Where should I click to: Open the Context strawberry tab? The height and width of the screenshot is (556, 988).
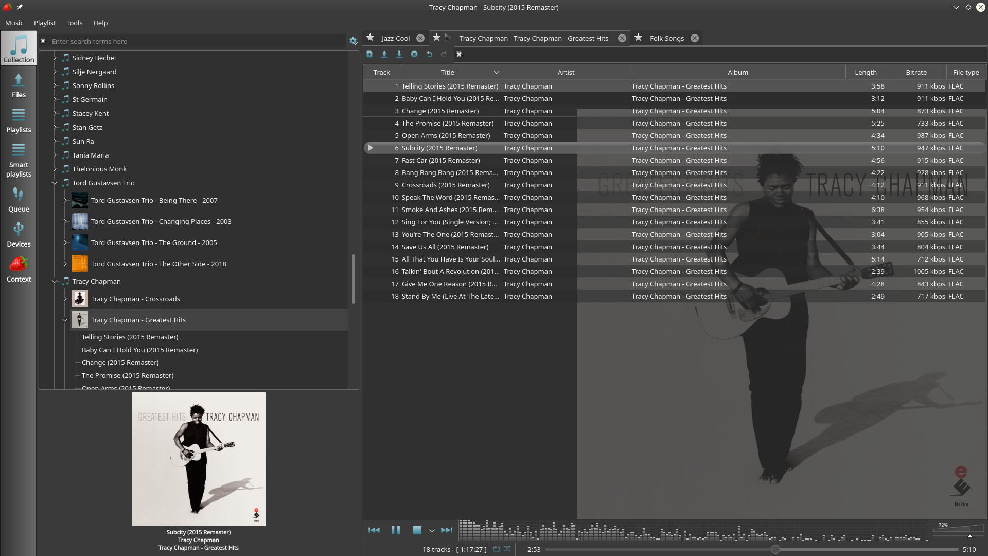(19, 269)
